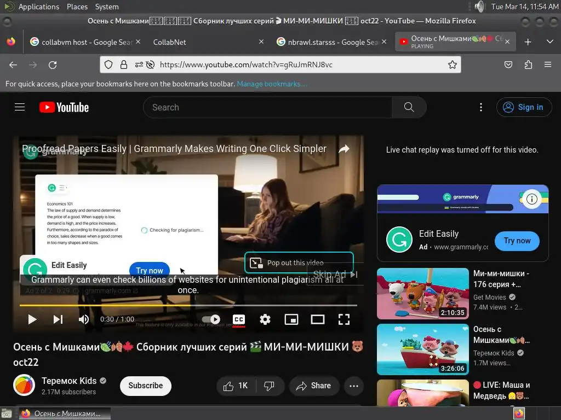Viewport: 561px width, 420px height.
Task: Close the playing YouTube tab
Action: click(507, 42)
